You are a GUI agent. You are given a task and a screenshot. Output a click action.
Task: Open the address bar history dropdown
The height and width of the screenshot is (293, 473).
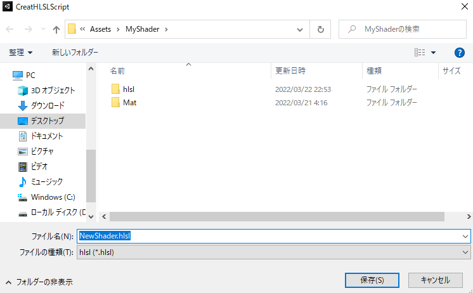click(x=299, y=29)
